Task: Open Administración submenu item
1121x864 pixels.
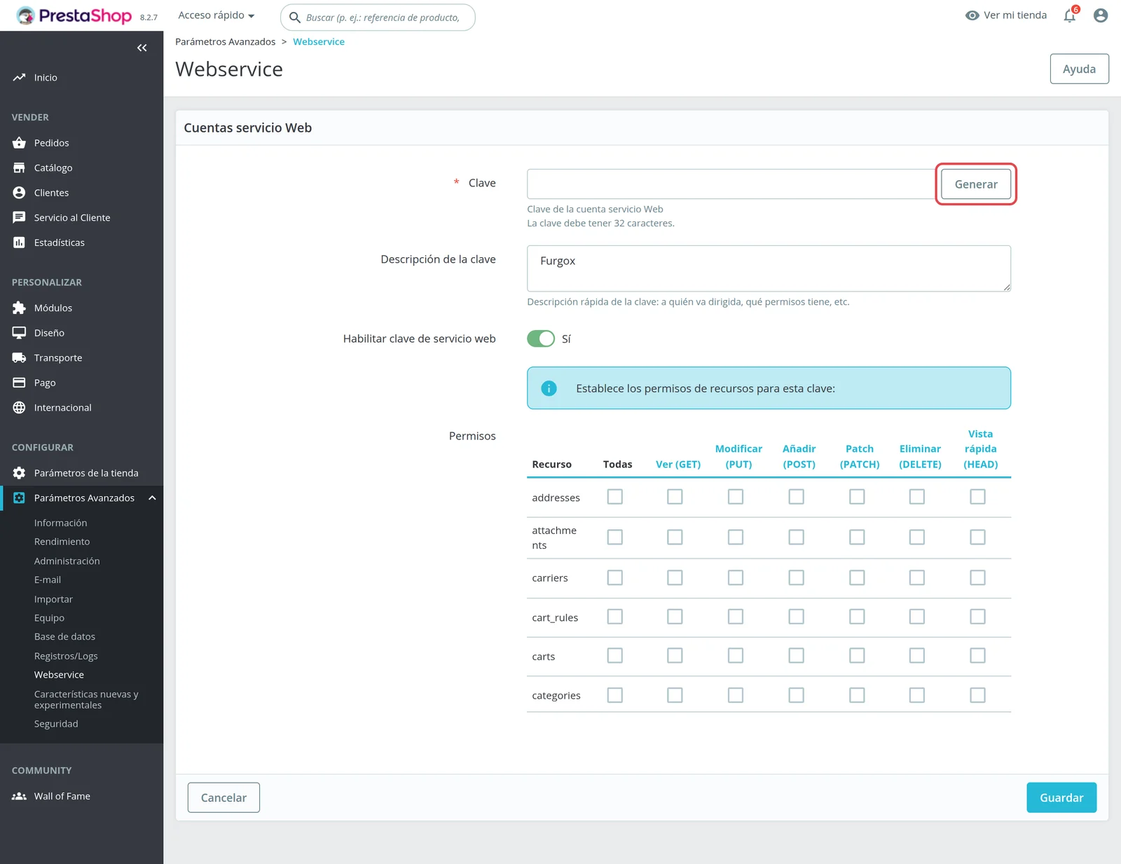Action: [x=67, y=561]
